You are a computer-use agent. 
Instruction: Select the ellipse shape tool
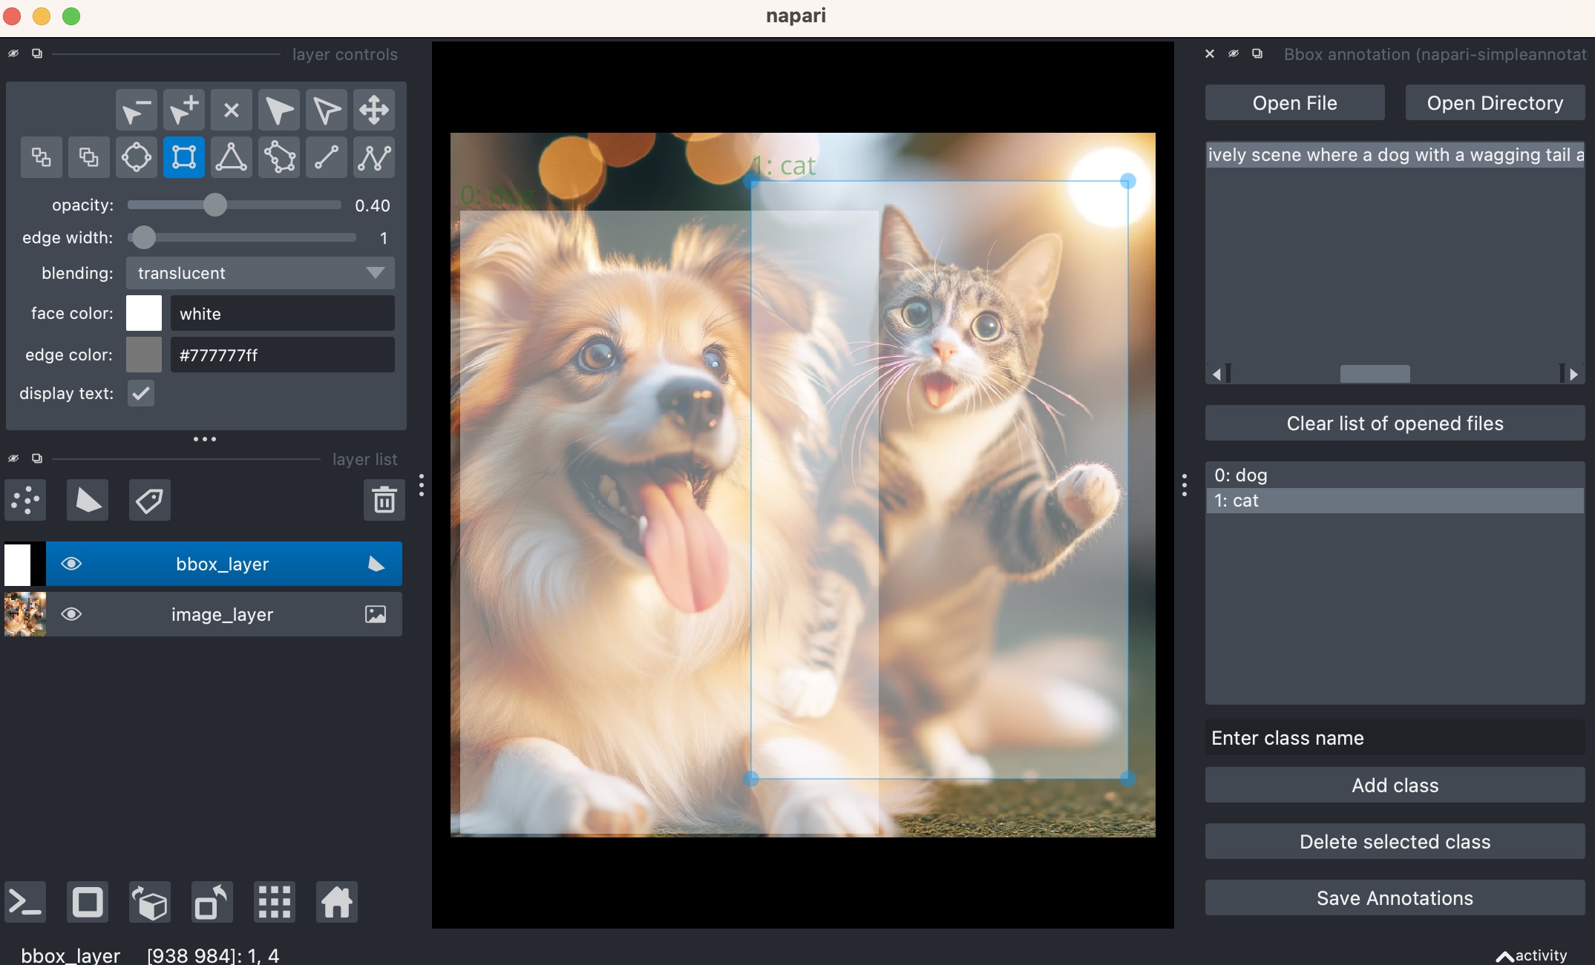[137, 157]
